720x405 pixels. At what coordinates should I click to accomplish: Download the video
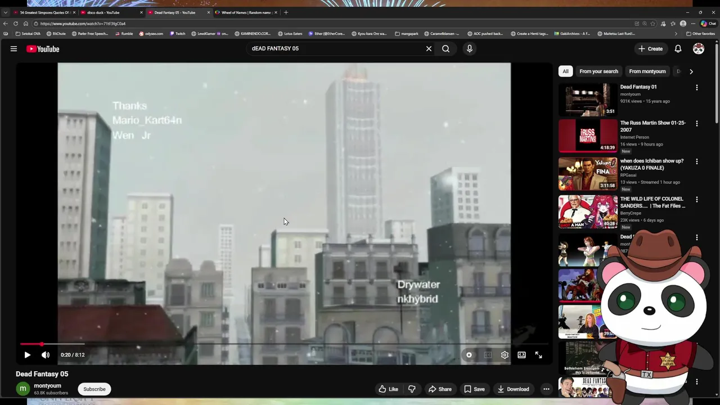pos(513,389)
